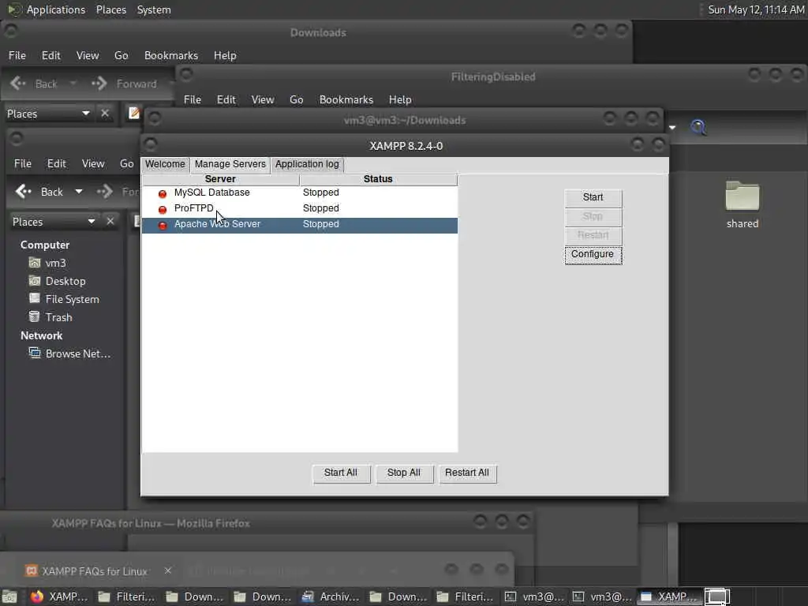Screen dimensions: 808x606
Task: Open the shared folder in FilteringDisabled window
Action: point(742,204)
